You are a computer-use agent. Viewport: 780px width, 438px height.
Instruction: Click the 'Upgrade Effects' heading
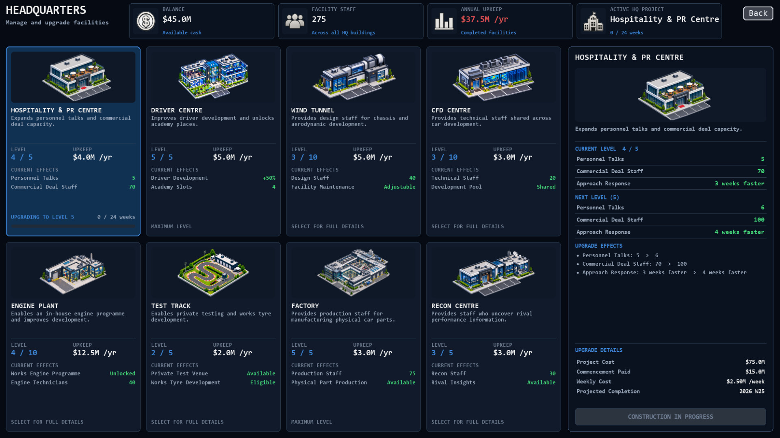[x=598, y=246]
